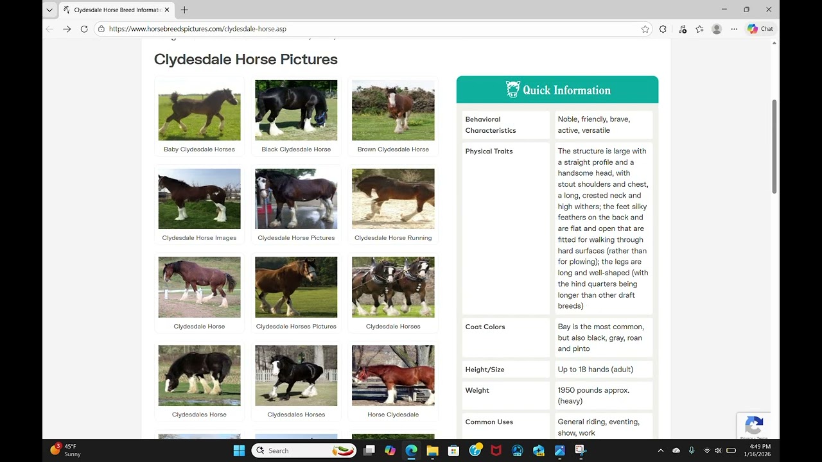This screenshot has width=822, height=462.
Task: Open McAfee from the taskbar
Action: [x=496, y=450]
